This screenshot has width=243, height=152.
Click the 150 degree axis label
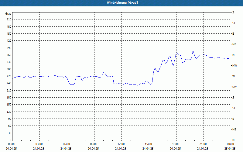click(9, 105)
